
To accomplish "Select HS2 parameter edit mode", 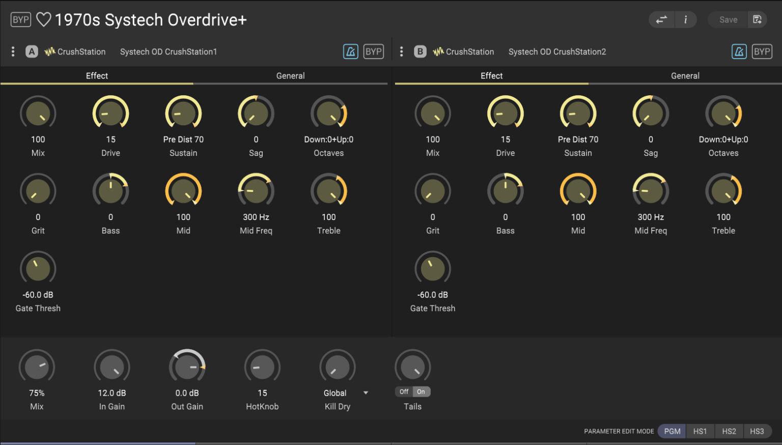I will pyautogui.click(x=729, y=431).
